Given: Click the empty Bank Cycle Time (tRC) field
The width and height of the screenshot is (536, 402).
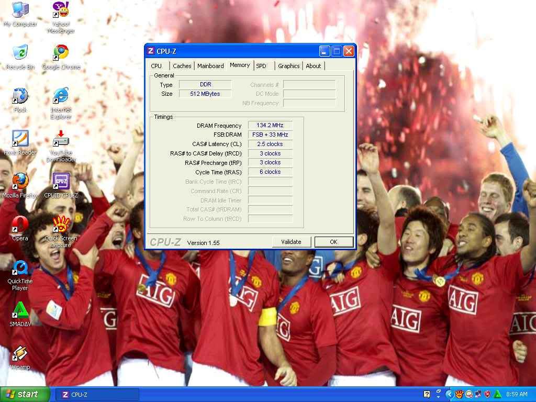Looking at the screenshot, I should click(x=270, y=182).
